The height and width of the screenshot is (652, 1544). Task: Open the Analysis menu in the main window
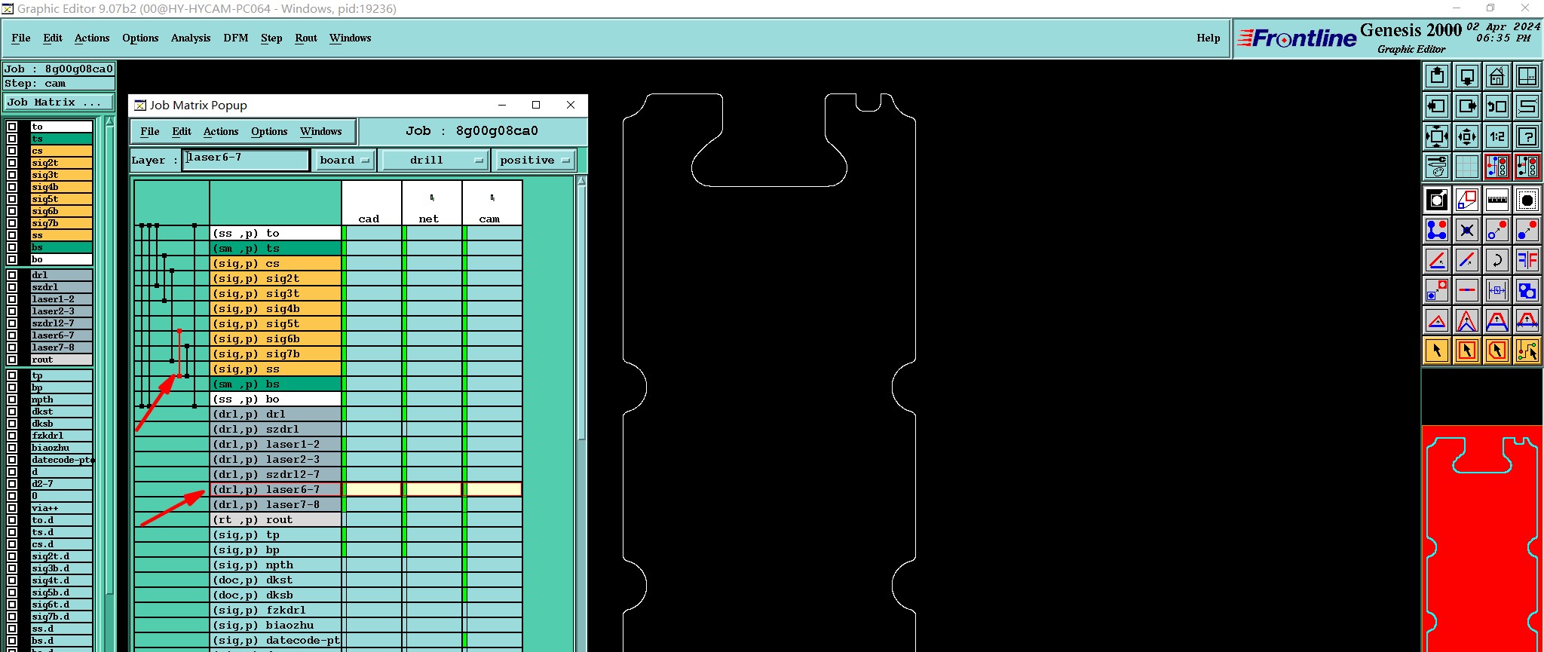coord(191,38)
